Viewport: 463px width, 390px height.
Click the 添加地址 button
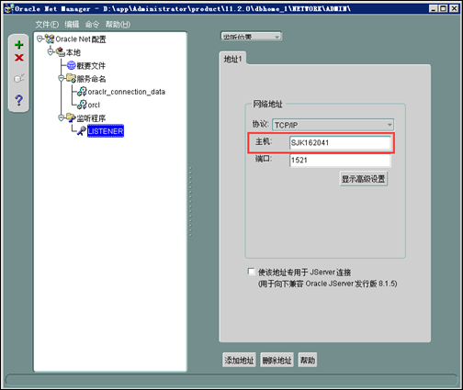[239, 360]
